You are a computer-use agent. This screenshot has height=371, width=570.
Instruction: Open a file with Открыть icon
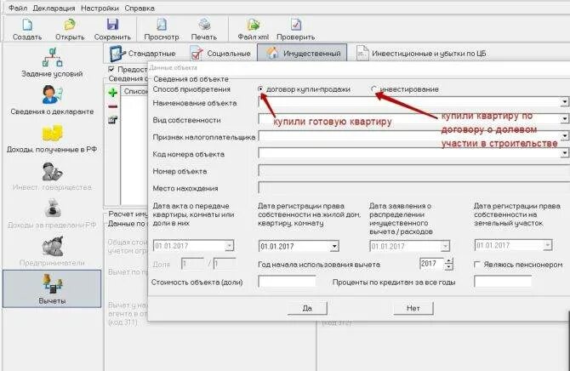pyautogui.click(x=70, y=25)
